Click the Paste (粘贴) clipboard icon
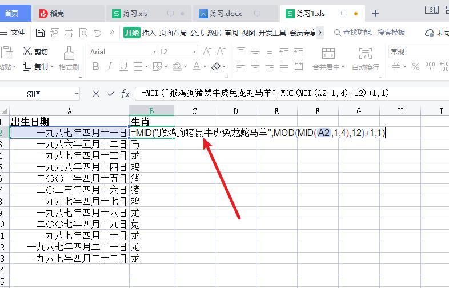Screen dimensions: 449x288 [x=7, y=53]
